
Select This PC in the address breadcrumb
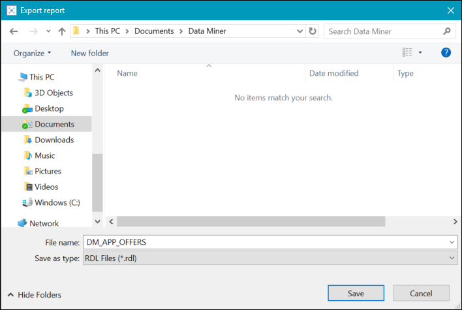coord(107,31)
